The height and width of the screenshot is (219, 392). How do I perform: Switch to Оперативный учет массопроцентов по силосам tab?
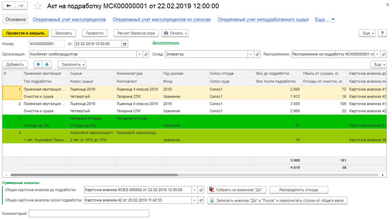pyautogui.click(x=162, y=19)
